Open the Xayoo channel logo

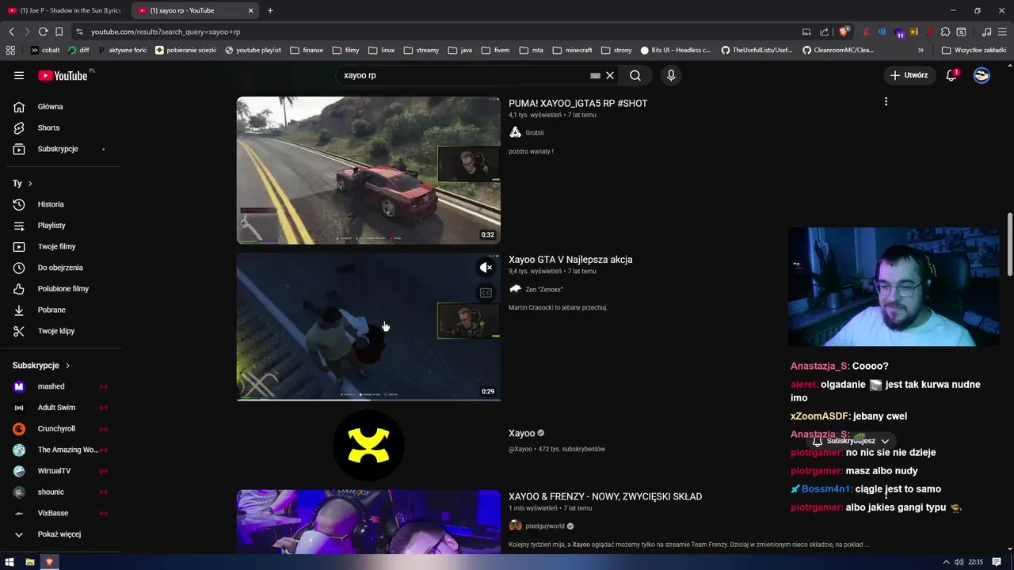point(368,446)
